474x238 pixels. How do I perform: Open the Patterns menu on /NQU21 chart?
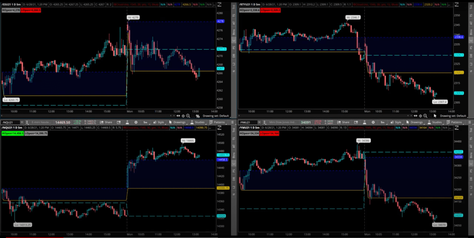(x=217, y=122)
